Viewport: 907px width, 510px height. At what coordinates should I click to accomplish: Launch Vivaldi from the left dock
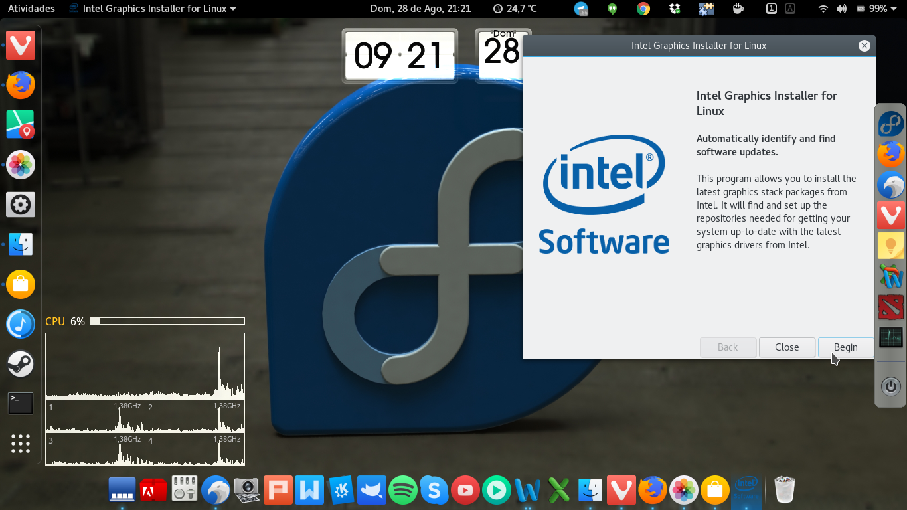click(x=21, y=45)
